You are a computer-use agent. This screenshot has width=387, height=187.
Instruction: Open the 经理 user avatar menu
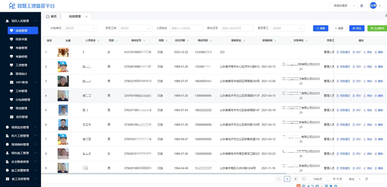tap(373, 6)
